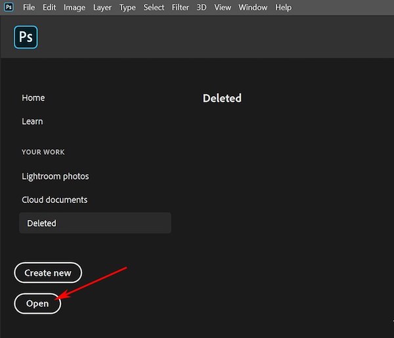Open the Window menu
Screen dimensions: 394x338
[253, 7]
